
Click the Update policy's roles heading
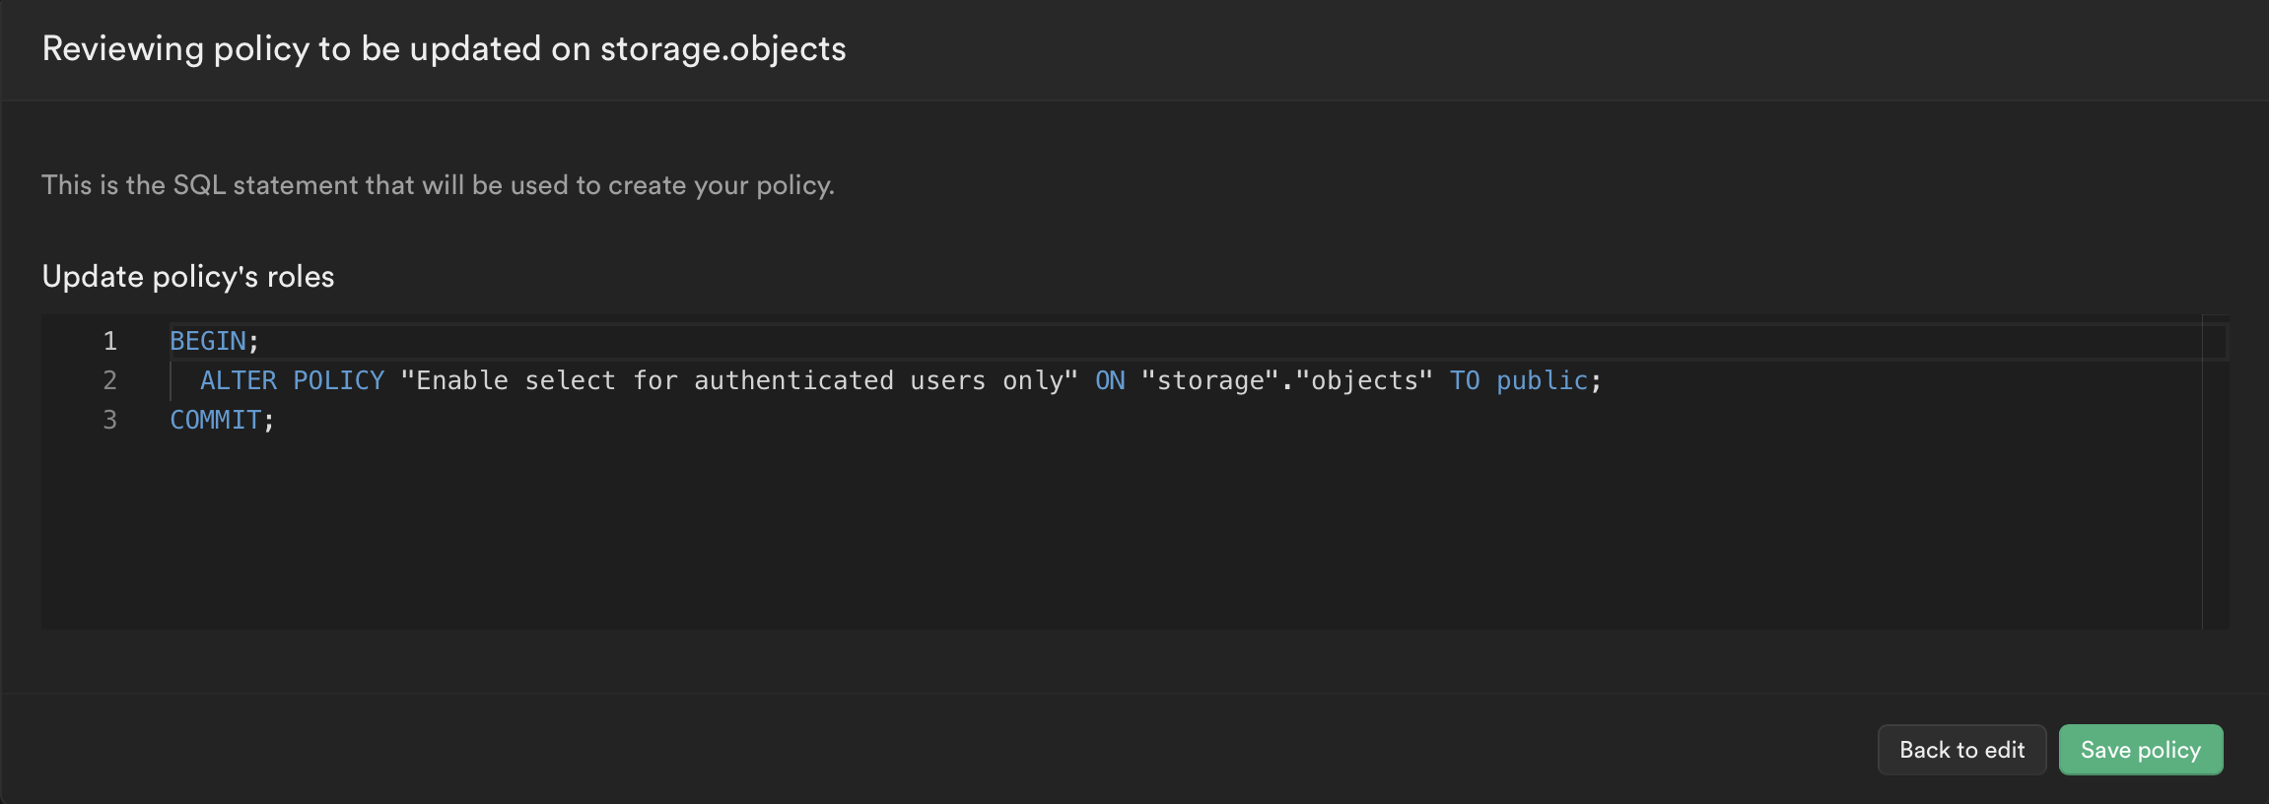point(188,277)
